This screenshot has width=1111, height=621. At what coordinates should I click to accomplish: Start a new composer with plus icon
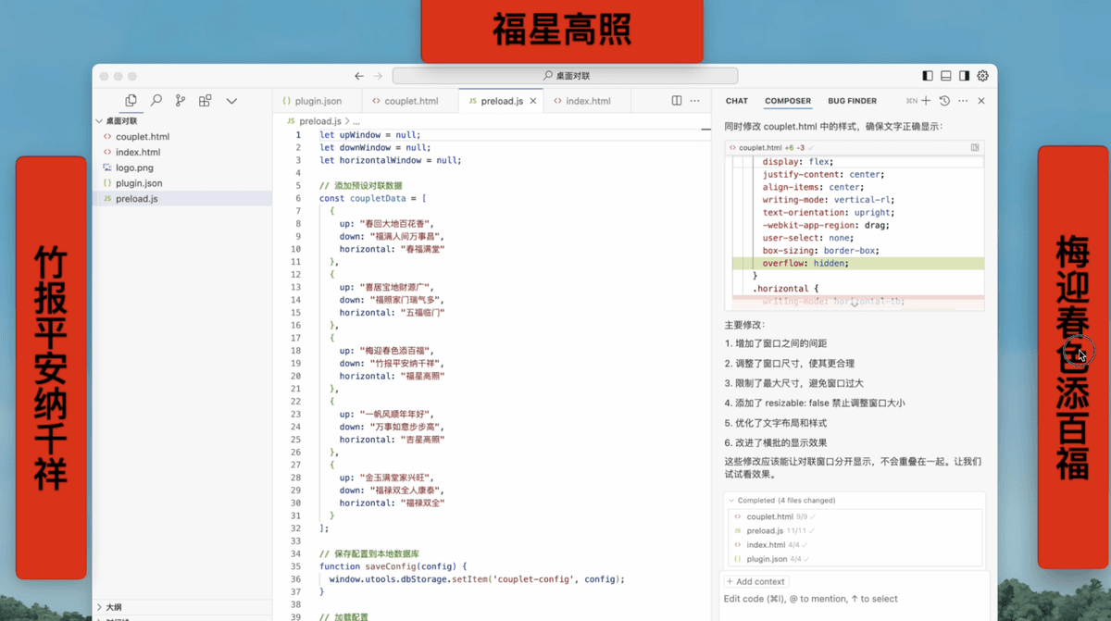click(x=926, y=101)
